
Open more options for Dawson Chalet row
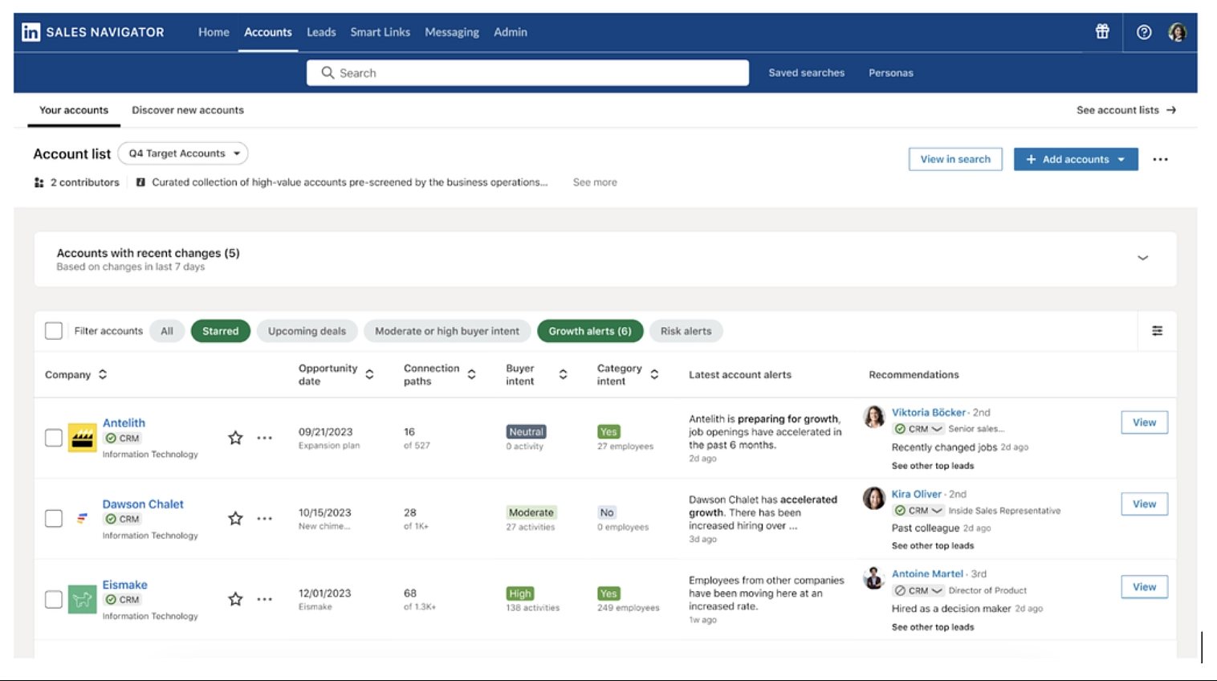point(264,519)
